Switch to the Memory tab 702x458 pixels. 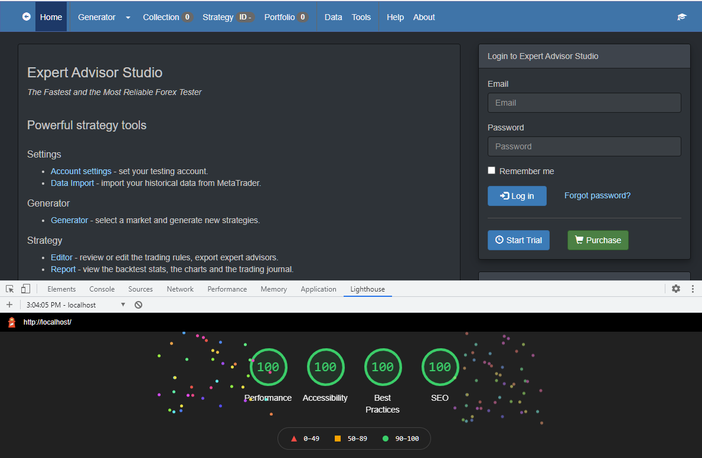tap(273, 289)
